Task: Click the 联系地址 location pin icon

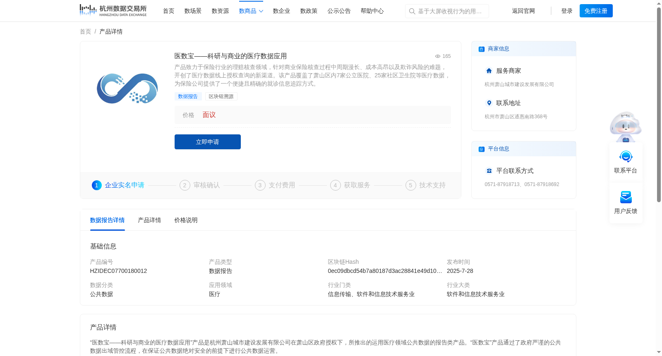Action: [x=489, y=103]
